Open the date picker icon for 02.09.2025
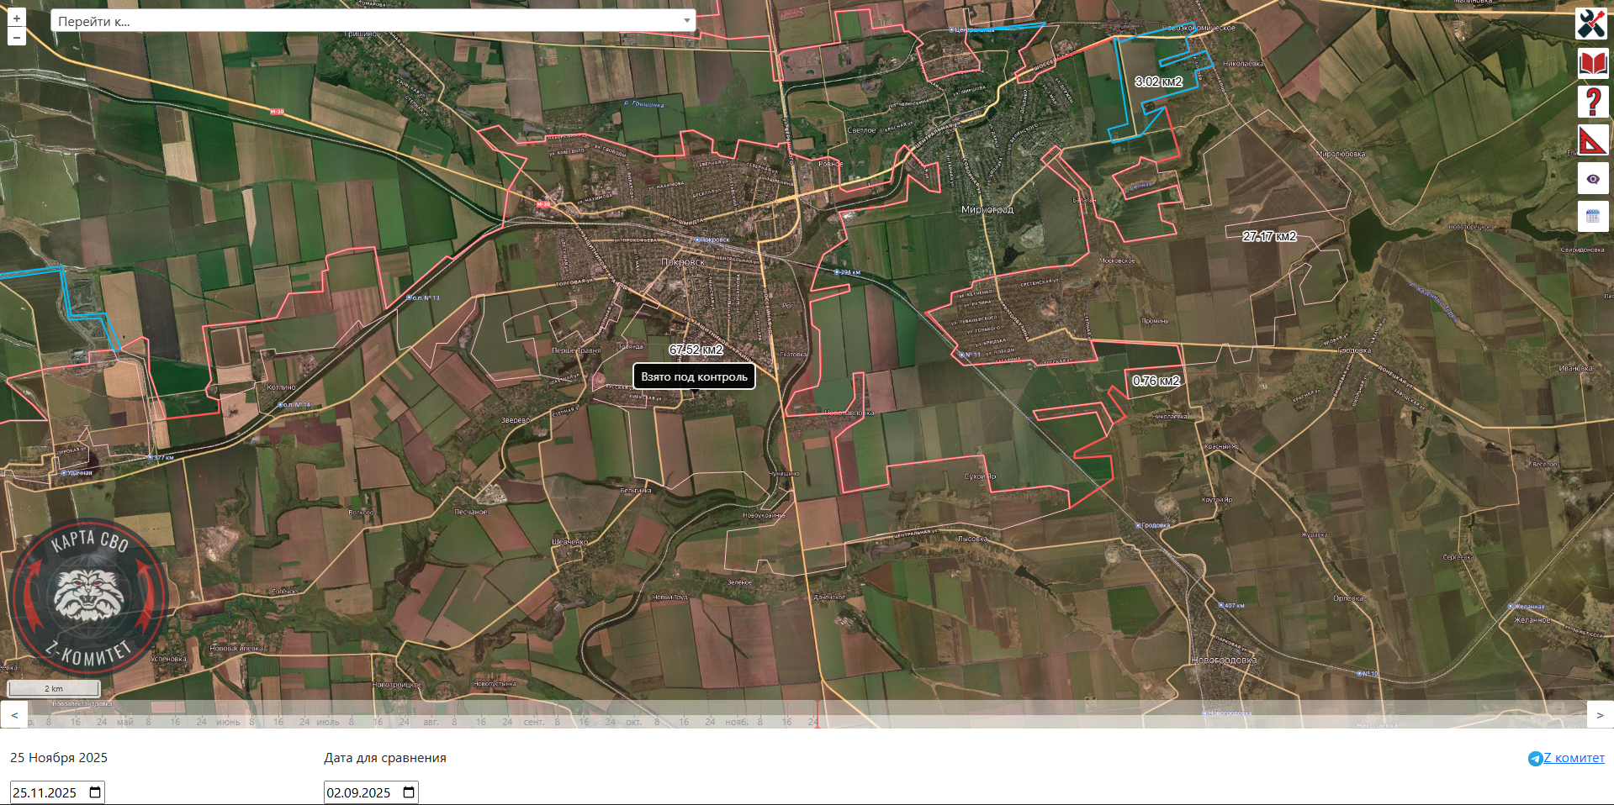The image size is (1614, 805). 409,792
